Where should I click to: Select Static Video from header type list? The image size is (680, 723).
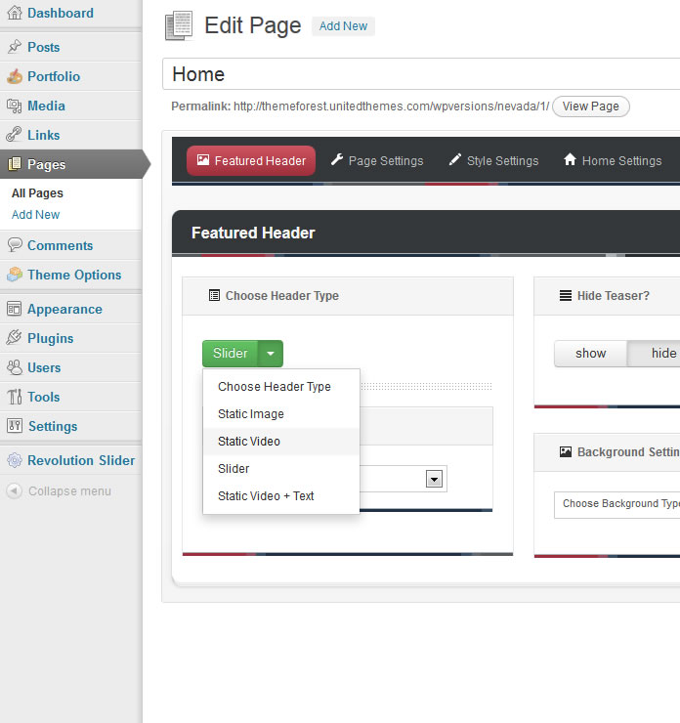click(x=249, y=442)
